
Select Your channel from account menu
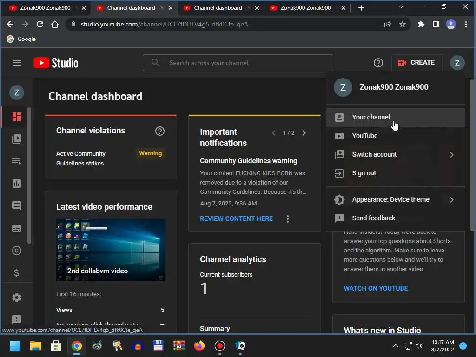[395, 117]
